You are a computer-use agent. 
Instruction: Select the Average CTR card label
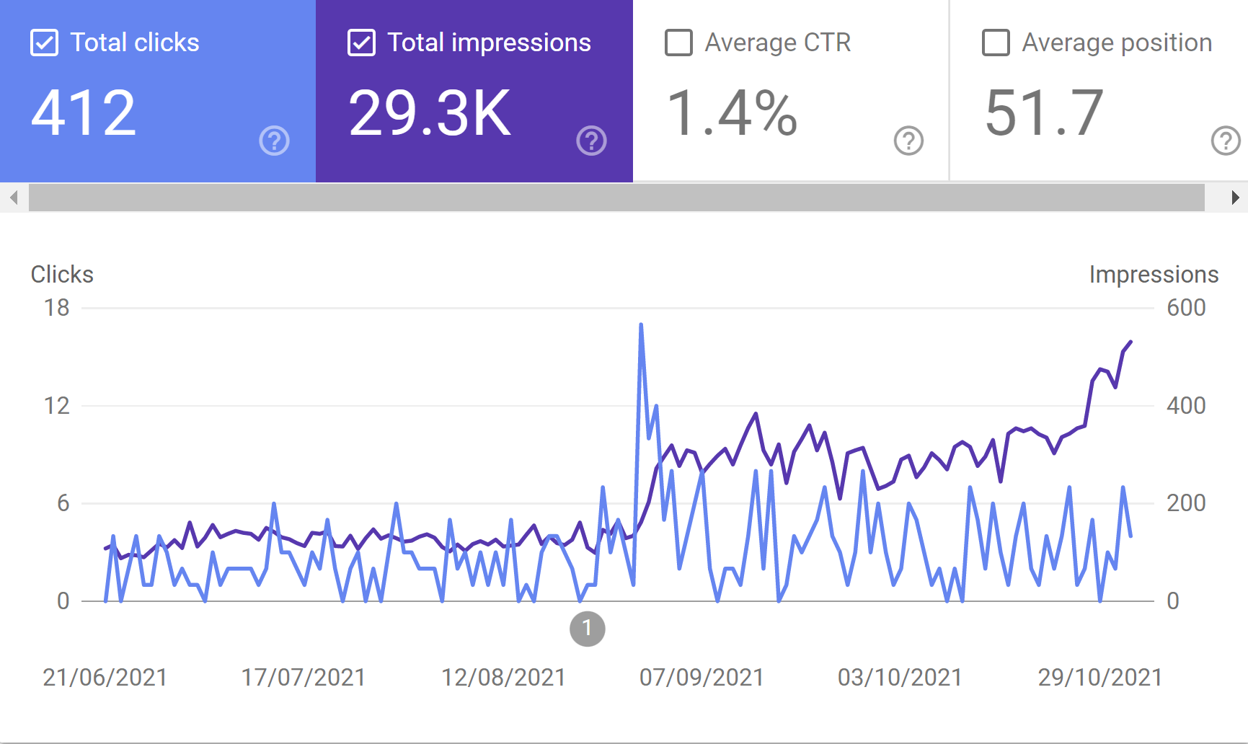[x=778, y=43]
